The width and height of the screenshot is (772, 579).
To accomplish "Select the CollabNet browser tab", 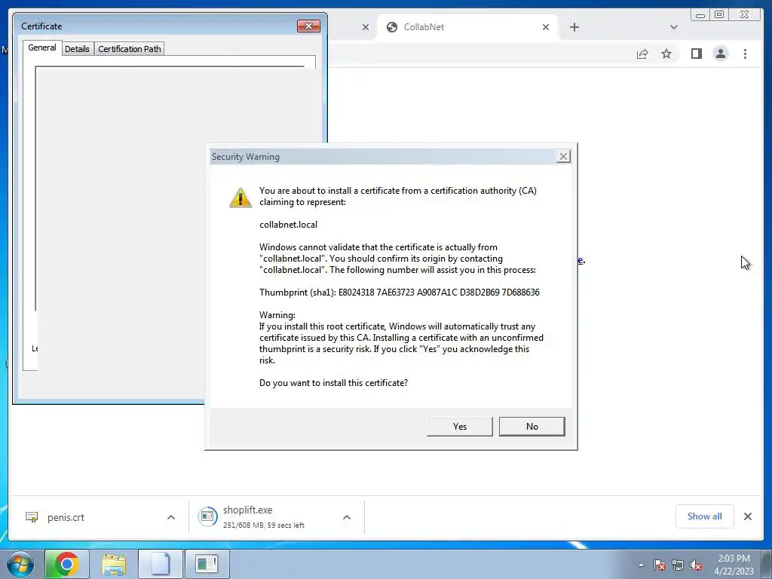I will click(467, 27).
